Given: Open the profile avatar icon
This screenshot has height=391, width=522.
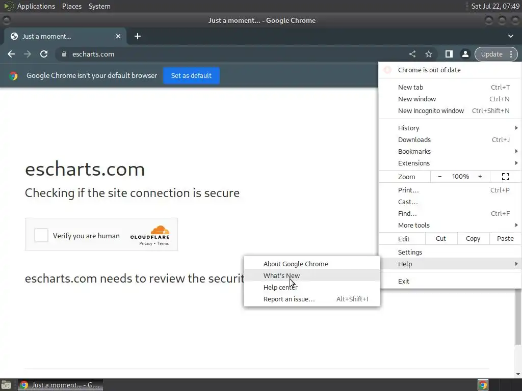Looking at the screenshot, I should [465, 54].
